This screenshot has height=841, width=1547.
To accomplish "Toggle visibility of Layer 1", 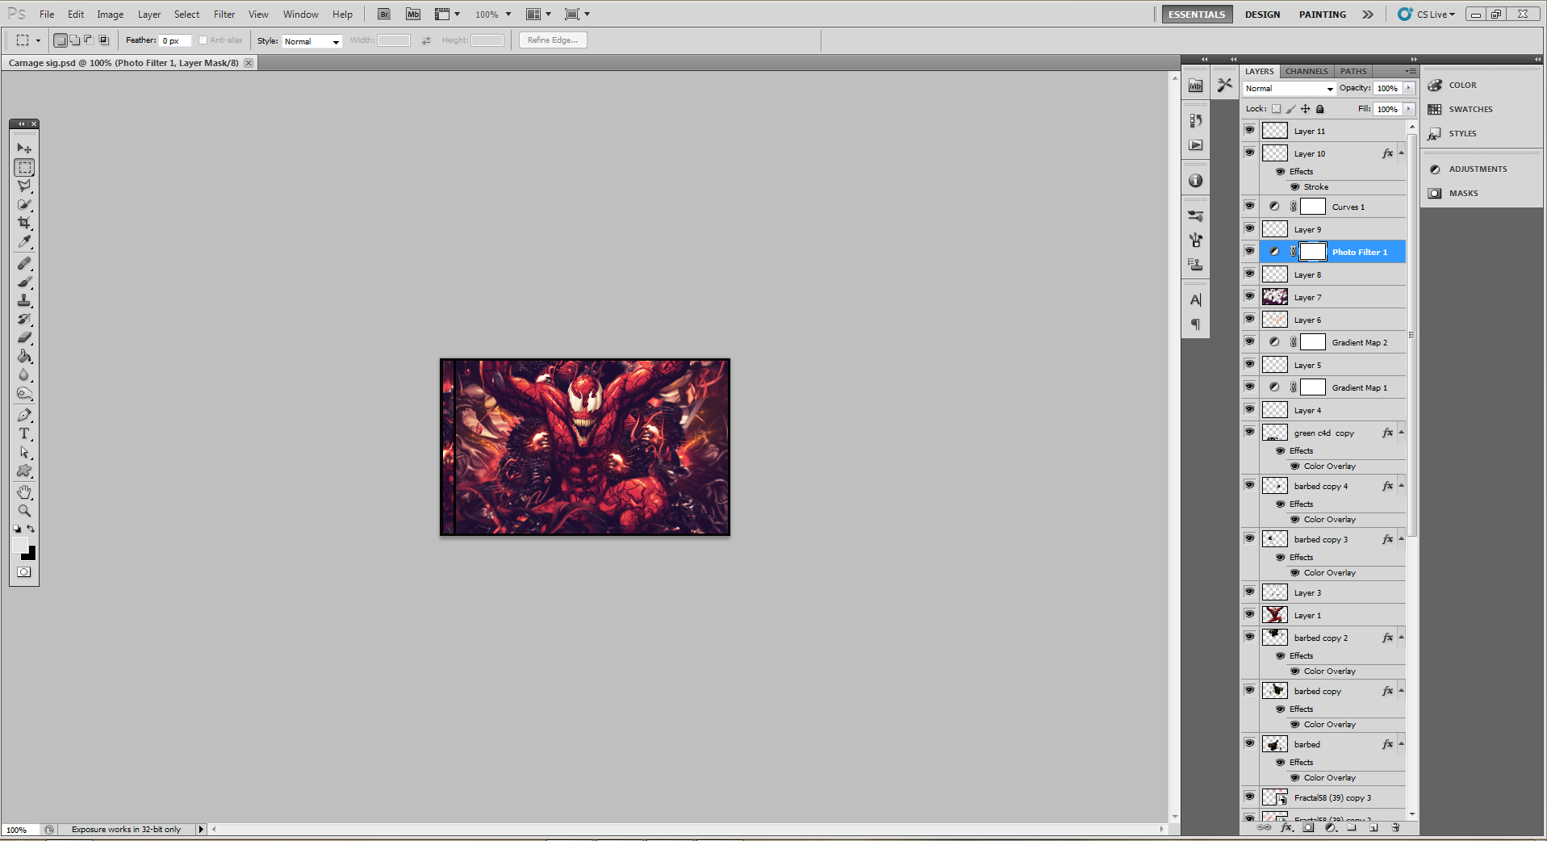I will click(1249, 614).
